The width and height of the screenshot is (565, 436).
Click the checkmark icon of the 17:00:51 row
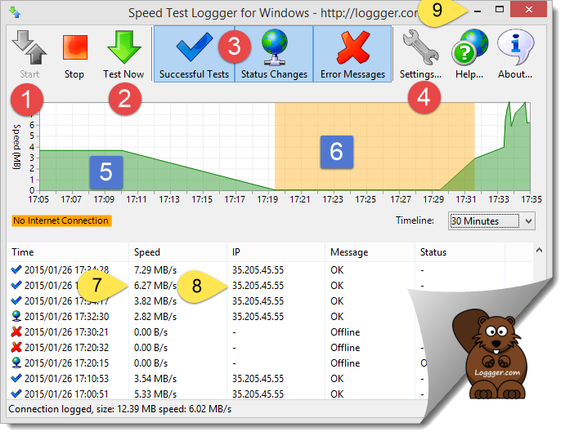pos(16,394)
